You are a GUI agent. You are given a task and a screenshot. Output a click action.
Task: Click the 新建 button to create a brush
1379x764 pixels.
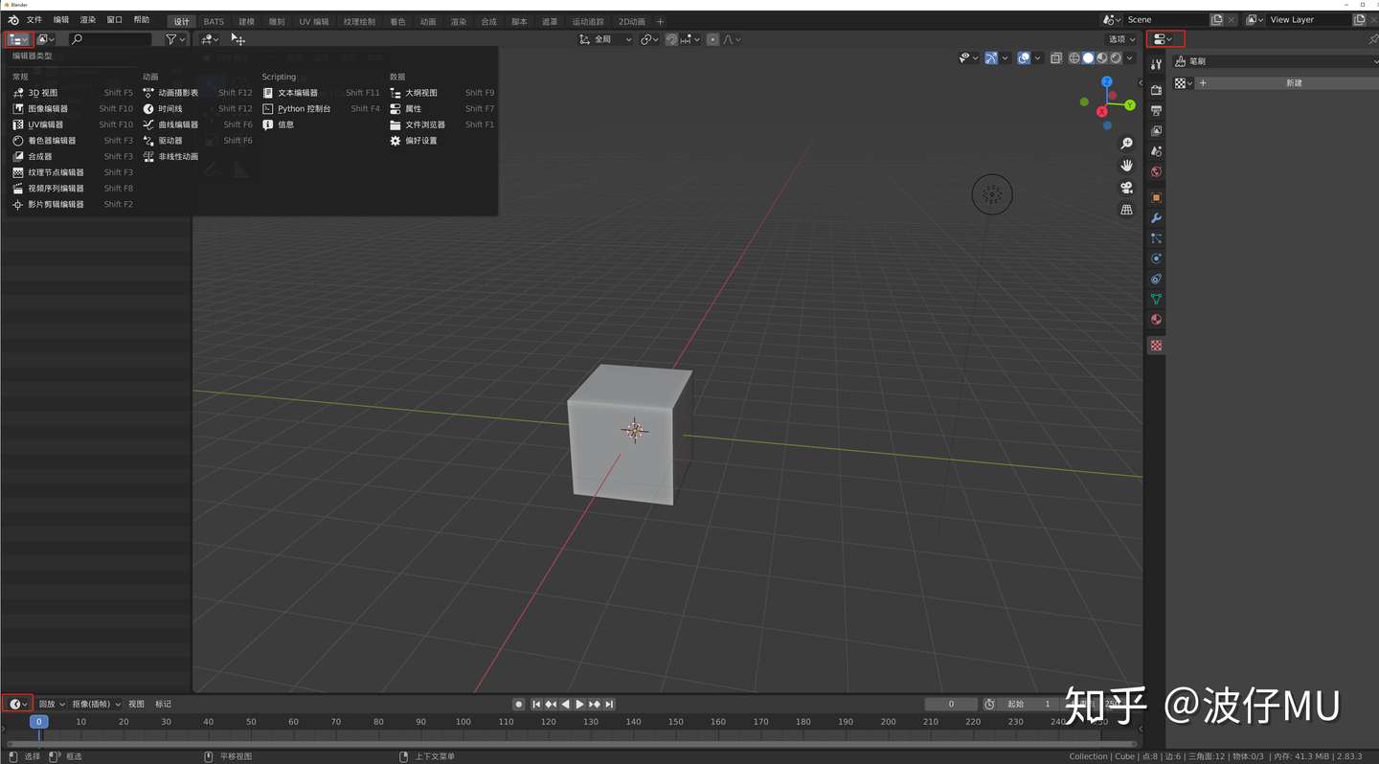1293,82
